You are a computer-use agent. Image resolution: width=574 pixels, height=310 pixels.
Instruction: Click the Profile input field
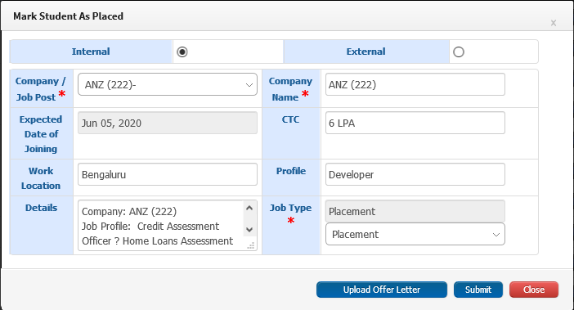coord(415,174)
